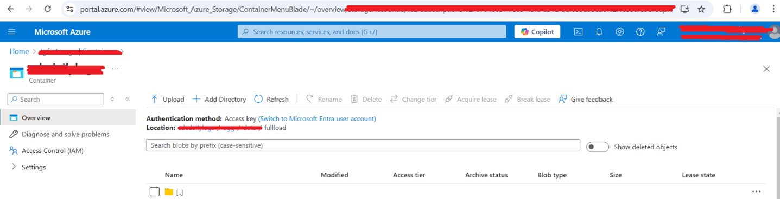Open Azure portal settings gear
This screenshot has width=780, height=199.
620,32
